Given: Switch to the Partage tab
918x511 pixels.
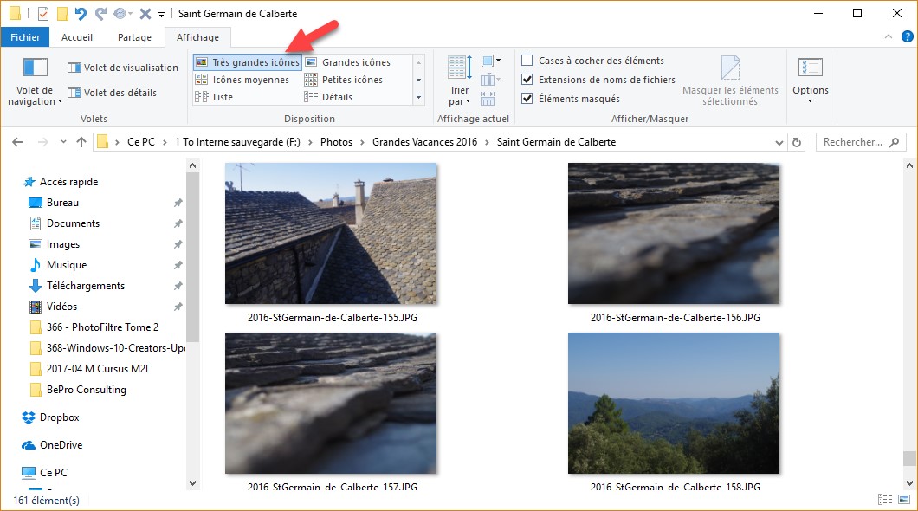Looking at the screenshot, I should [x=134, y=37].
